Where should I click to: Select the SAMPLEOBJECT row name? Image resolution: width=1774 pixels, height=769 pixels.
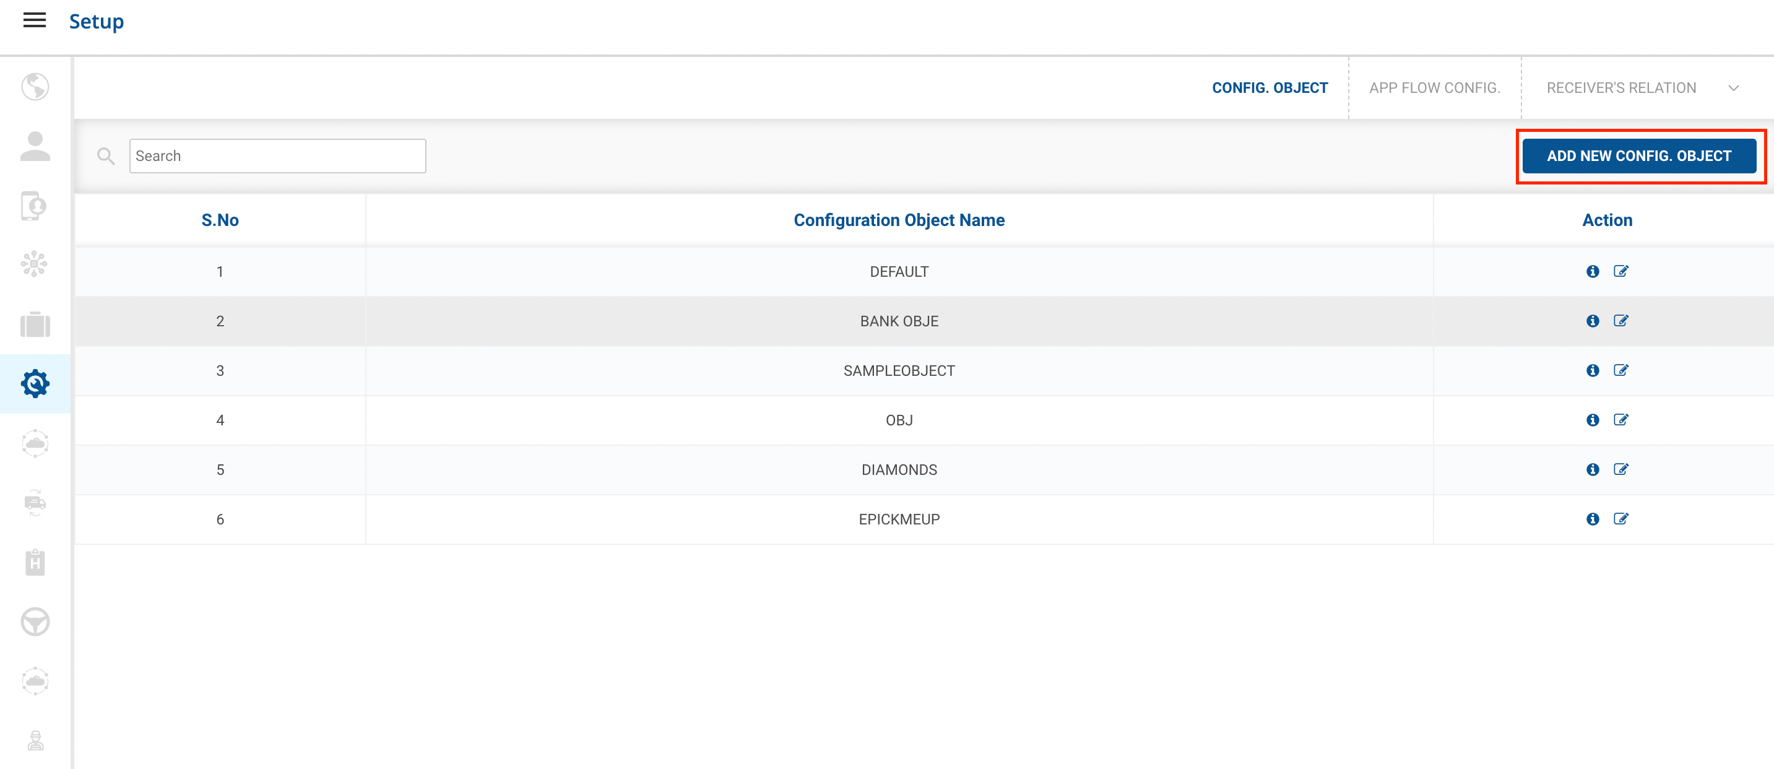click(x=898, y=371)
